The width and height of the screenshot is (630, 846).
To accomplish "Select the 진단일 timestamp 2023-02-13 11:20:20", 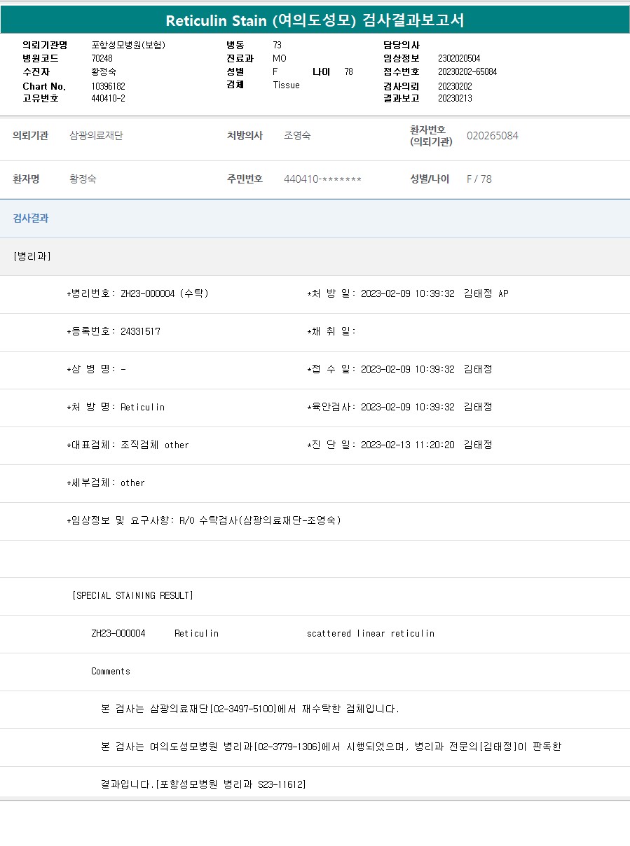I will point(407,445).
